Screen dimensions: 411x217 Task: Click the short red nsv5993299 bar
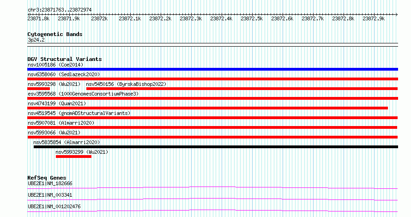click(73, 157)
